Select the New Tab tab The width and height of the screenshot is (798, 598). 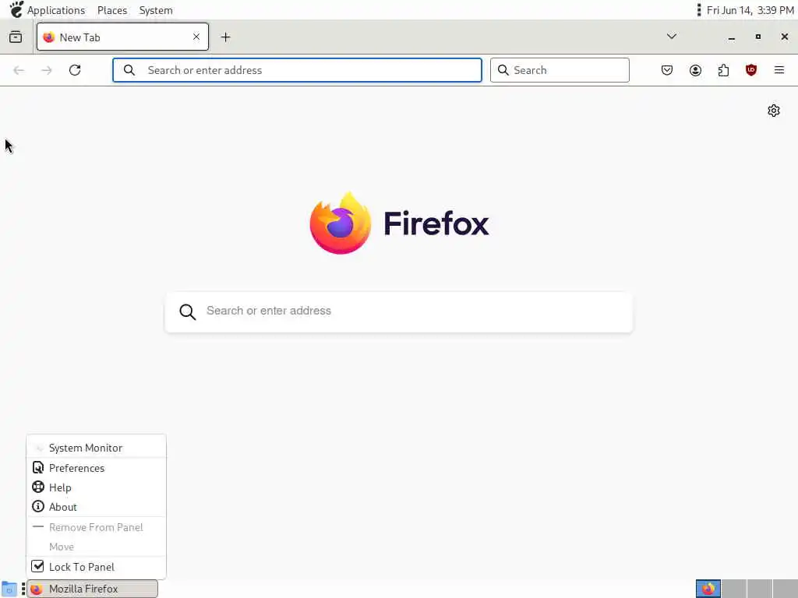pyautogui.click(x=122, y=37)
